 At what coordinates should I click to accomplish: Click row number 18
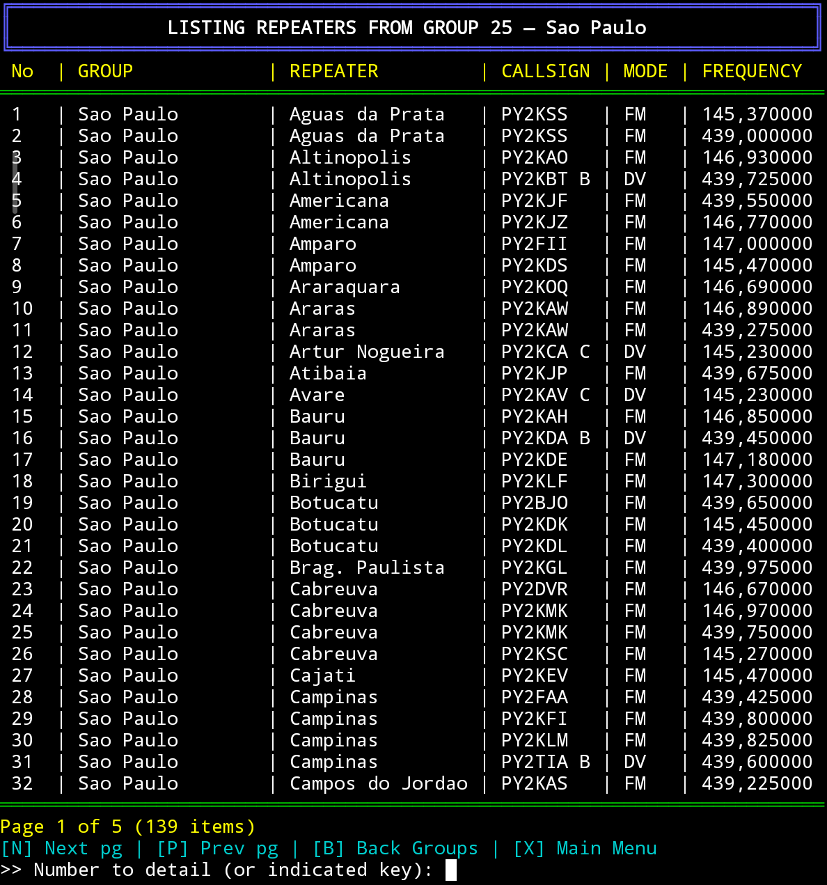click(22, 481)
